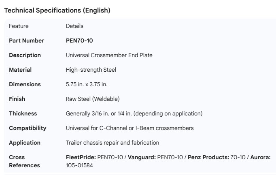Image resolution: width=276 pixels, height=175 pixels.
Task: Click the bold PEN70-10 part number value
Action: pyautogui.click(x=79, y=41)
